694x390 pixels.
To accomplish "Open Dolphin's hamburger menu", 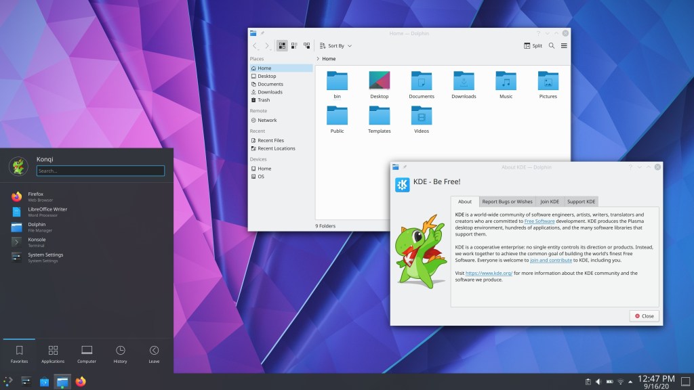I will tap(564, 46).
